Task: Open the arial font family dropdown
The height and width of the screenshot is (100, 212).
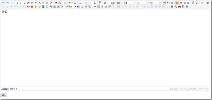Action: pyautogui.click(x=142, y=3)
